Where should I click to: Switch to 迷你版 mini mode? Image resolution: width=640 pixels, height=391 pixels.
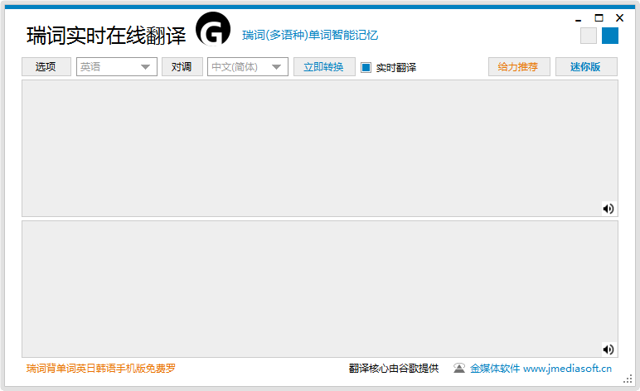point(586,66)
